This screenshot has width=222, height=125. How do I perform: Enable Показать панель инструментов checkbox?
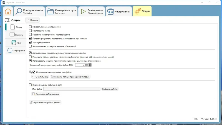click(30, 27)
